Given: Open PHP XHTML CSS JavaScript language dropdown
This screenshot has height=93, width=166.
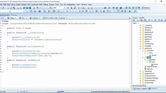Looking at the screenshot, I should pos(66,18).
